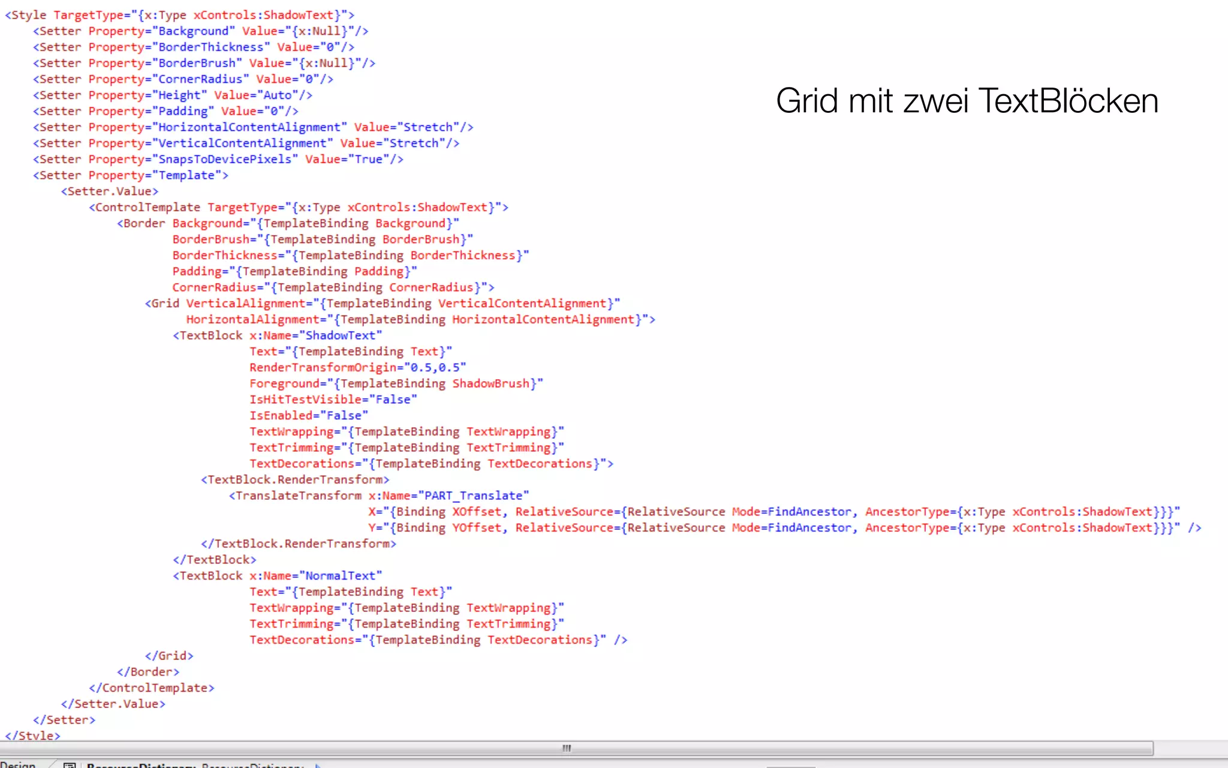Click the horizontal scrollbar thumb under the code

tap(576, 748)
